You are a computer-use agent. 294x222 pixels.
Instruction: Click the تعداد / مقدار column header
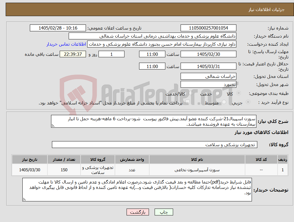(64, 159)
